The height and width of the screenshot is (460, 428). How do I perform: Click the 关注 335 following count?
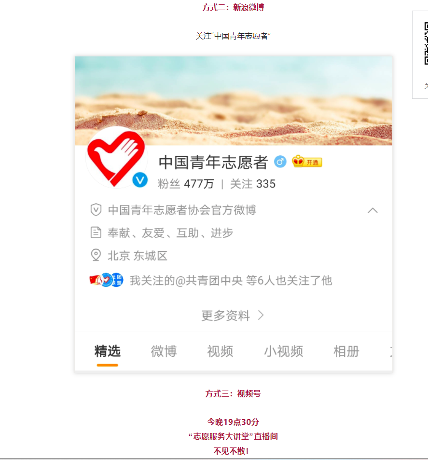point(253,184)
